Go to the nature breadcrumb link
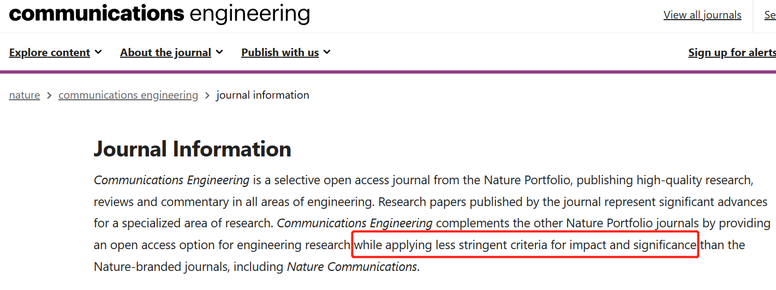The height and width of the screenshot is (290, 776). pos(25,95)
